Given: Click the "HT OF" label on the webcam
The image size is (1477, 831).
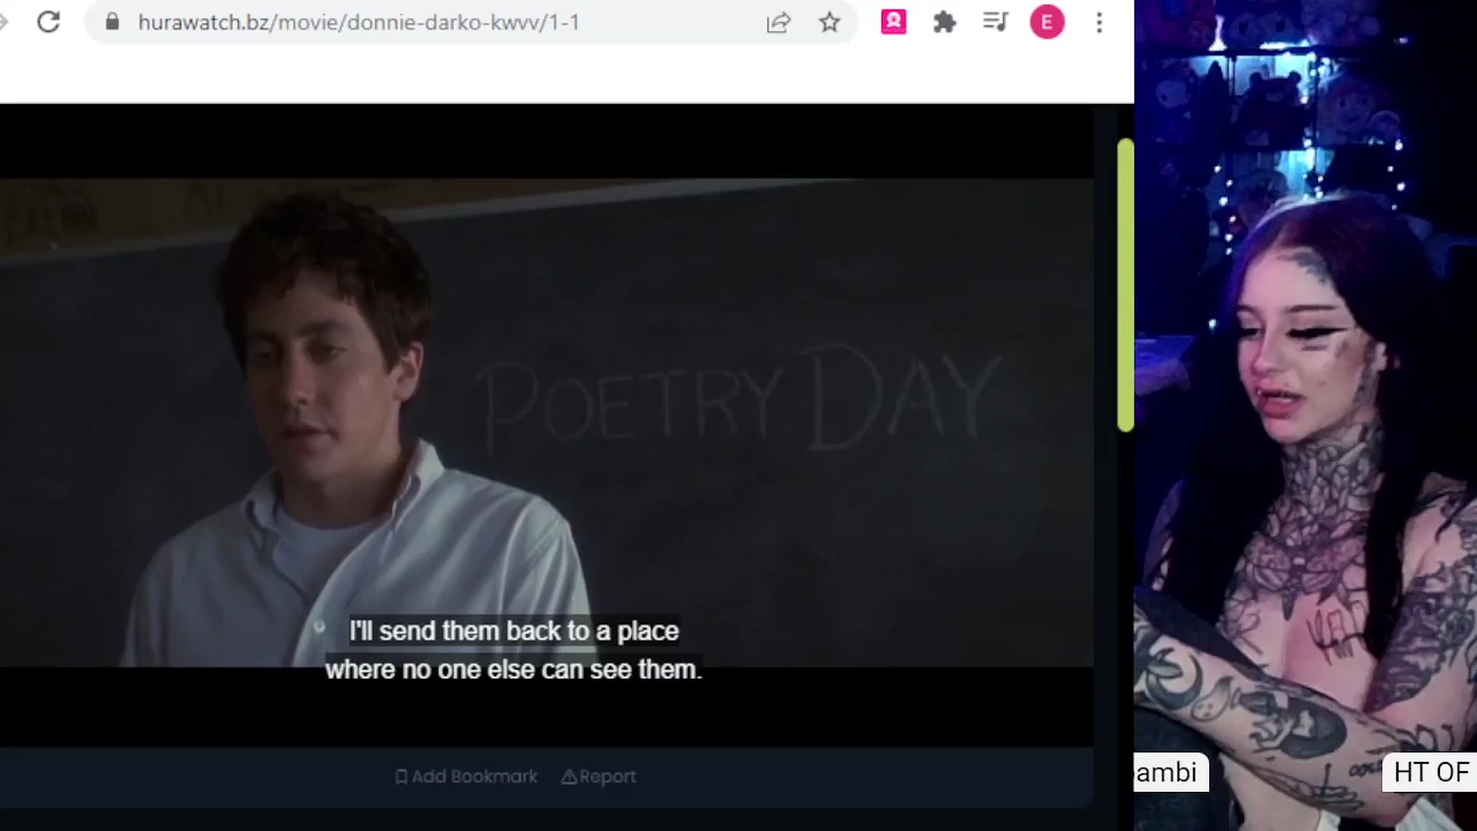Looking at the screenshot, I should pos(1431,772).
